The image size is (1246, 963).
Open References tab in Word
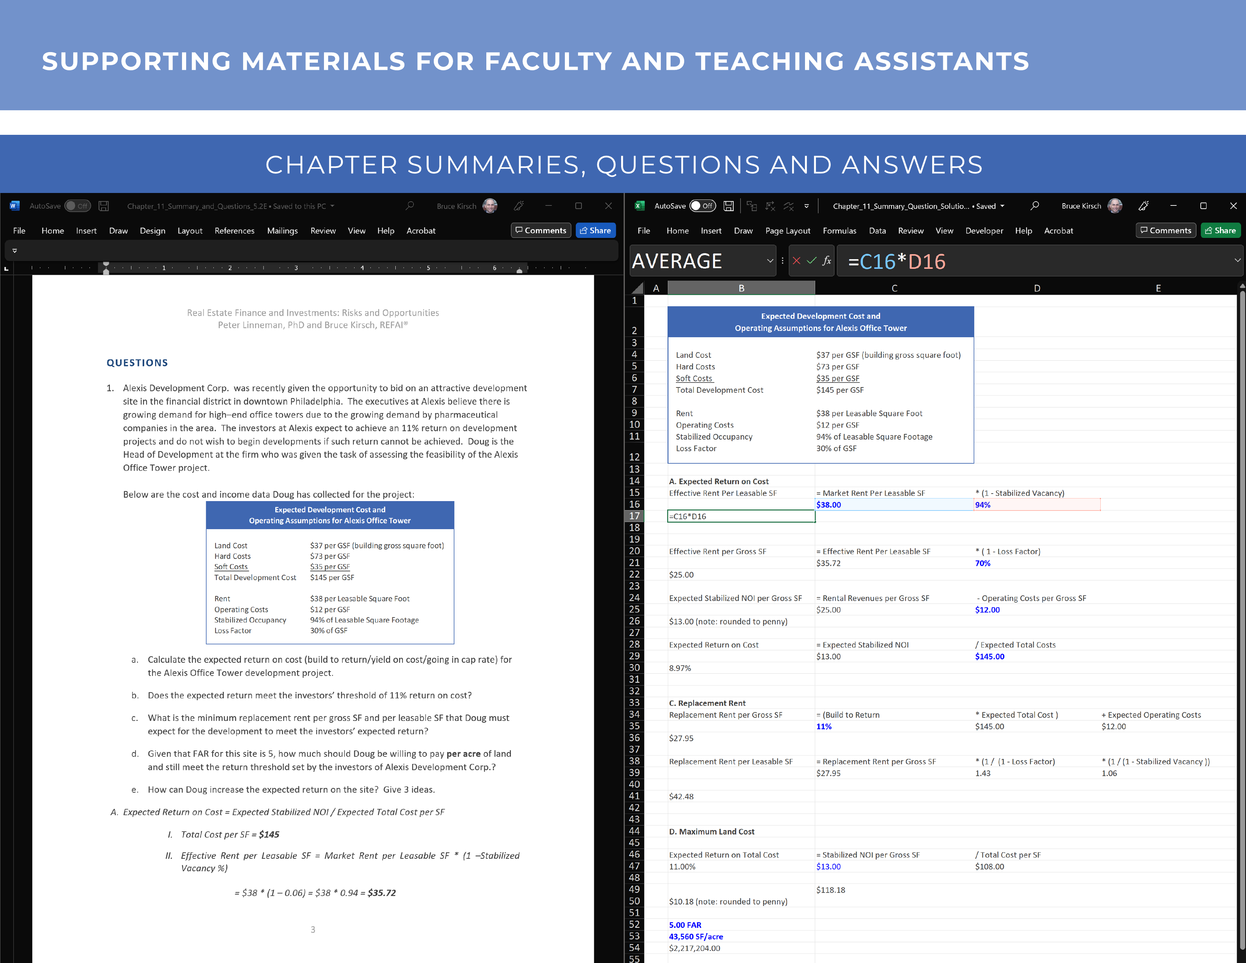tap(234, 230)
